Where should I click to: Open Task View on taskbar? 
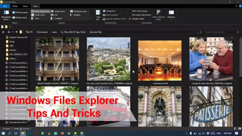click(16, 133)
